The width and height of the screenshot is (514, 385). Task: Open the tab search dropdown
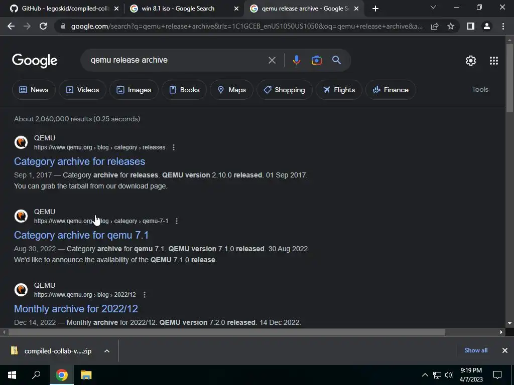click(433, 7)
